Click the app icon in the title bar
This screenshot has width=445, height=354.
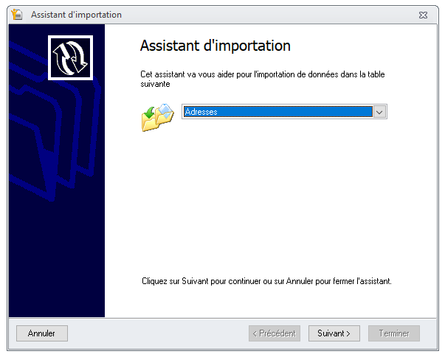17,15
